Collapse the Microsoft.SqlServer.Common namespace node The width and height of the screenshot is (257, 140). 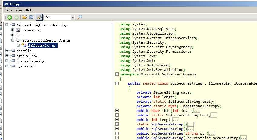click(x=12, y=40)
